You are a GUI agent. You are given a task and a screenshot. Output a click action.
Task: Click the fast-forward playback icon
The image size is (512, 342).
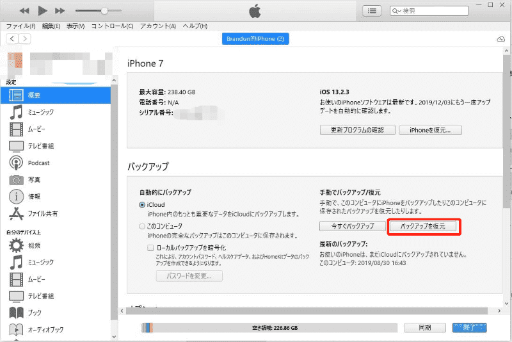[60, 11]
